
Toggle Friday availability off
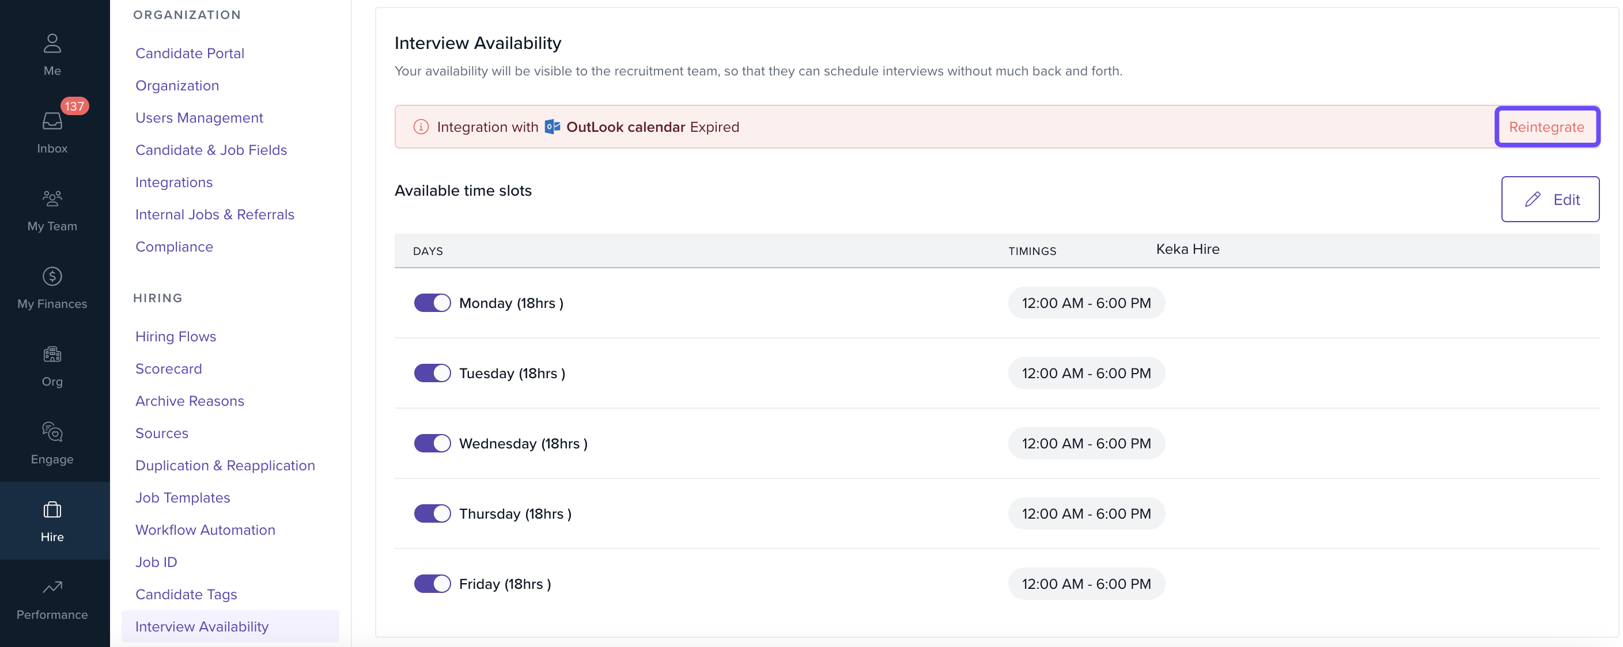point(432,584)
